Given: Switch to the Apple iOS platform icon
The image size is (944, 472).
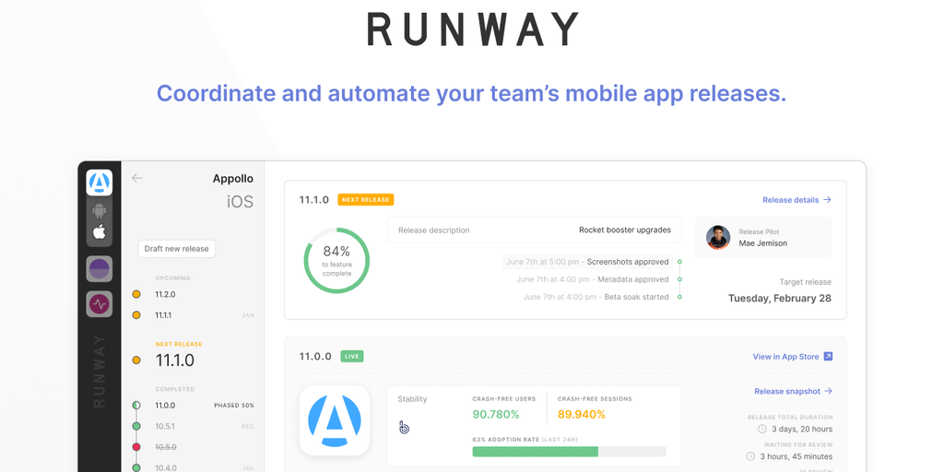Looking at the screenshot, I should click(x=100, y=231).
